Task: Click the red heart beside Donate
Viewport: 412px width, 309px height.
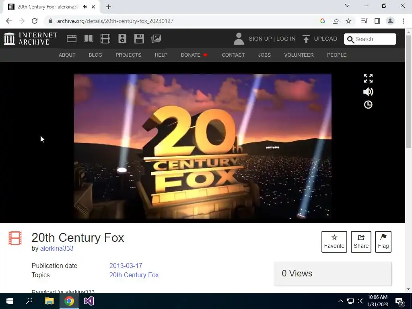Action: click(x=205, y=55)
